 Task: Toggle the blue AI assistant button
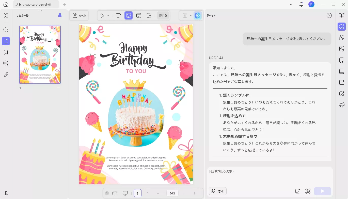(198, 15)
